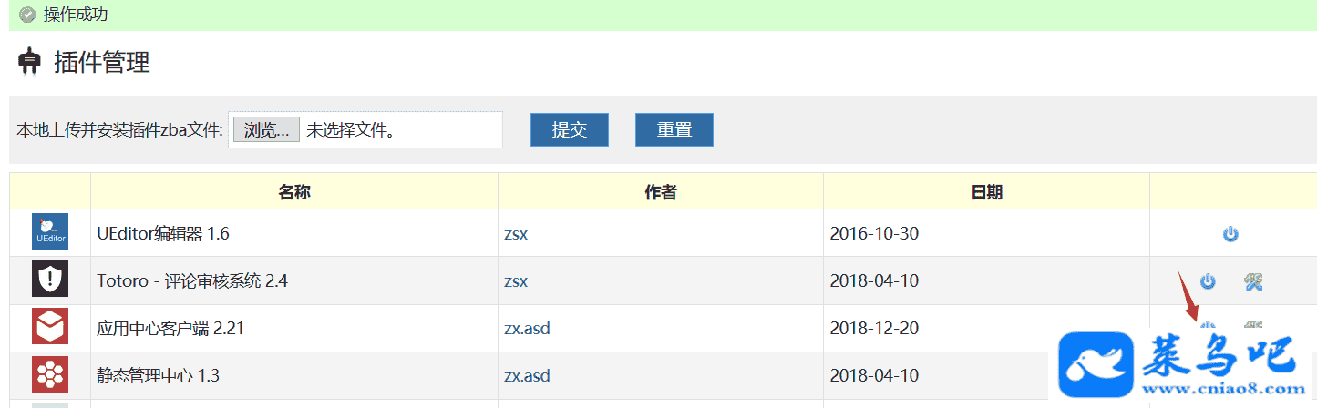Click the checkmark icon beside 操作成功

pos(27,15)
